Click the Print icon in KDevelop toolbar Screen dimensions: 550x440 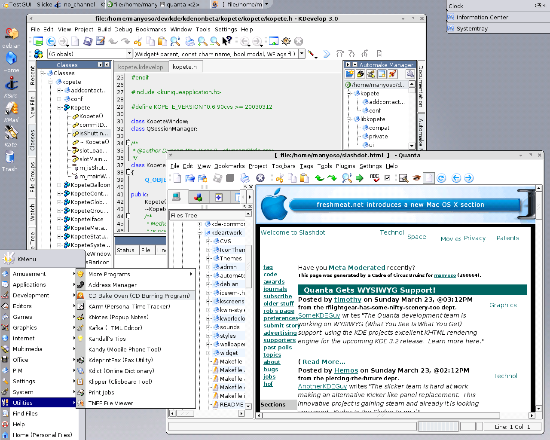pyautogui.click(x=190, y=41)
